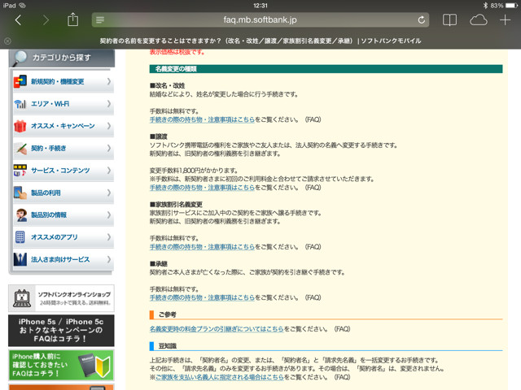Open 手続きの際の持ち物 link under 改名・改姓
Screen dimensions: 521x390
click(202, 119)
